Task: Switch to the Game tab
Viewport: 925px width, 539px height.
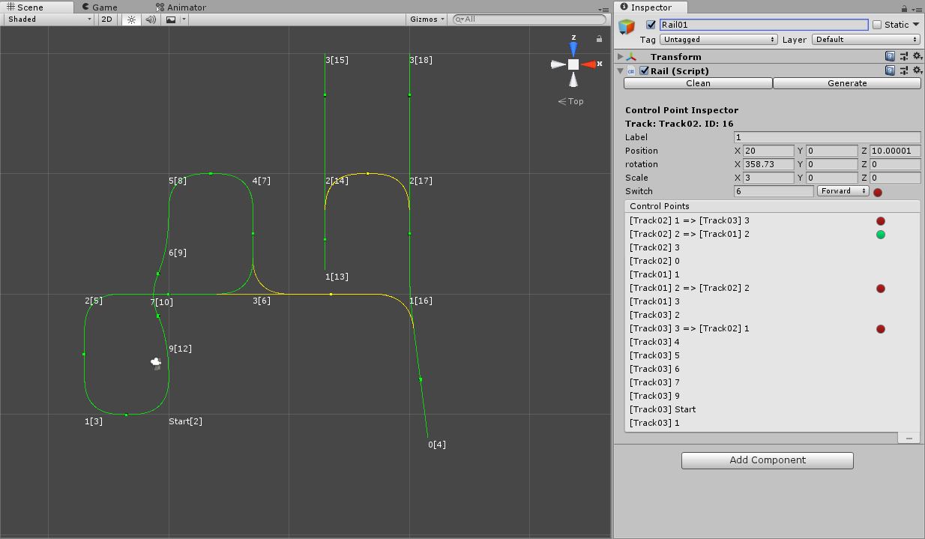Action: tap(100, 7)
